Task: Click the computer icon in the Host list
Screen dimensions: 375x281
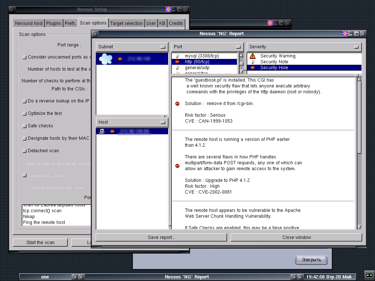Action: coord(102,131)
